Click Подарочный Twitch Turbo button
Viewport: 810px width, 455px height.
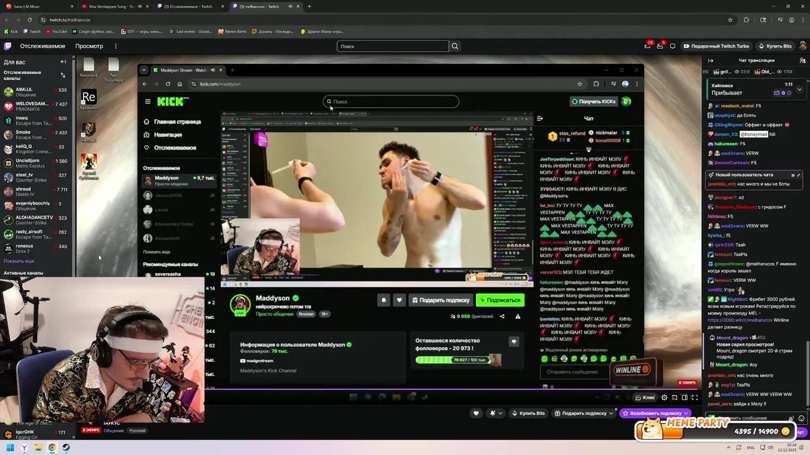click(716, 46)
